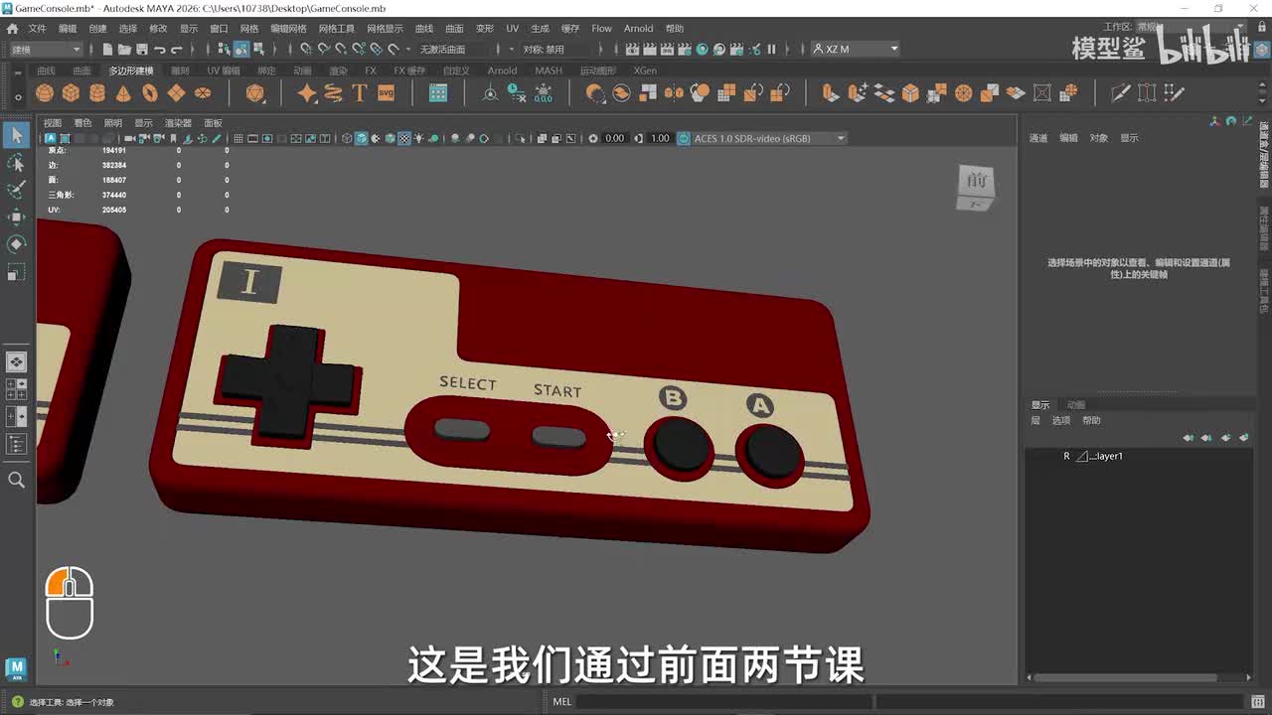Click the super shape star icon
The image size is (1272, 715).
click(307, 93)
